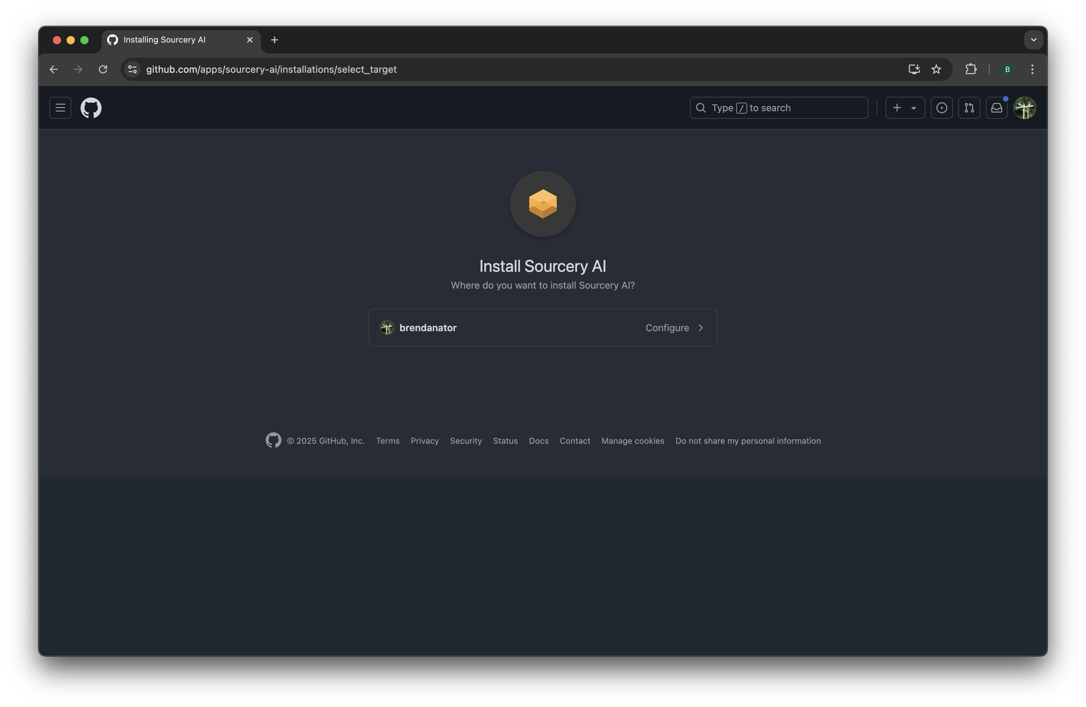Open the Privacy footer link
The width and height of the screenshot is (1086, 707).
click(x=424, y=441)
